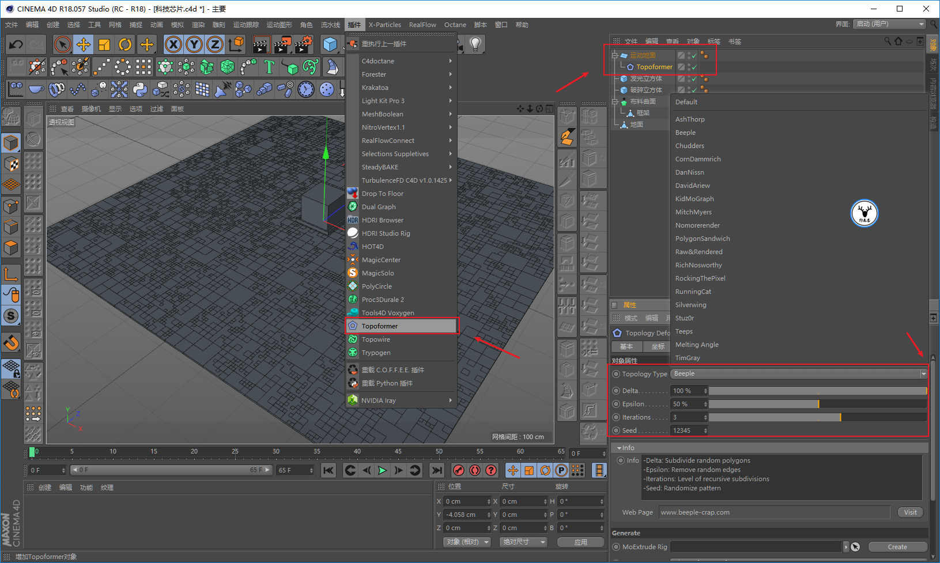Viewport: 940px width, 563px height.
Task: Click the home icon in Object Manager
Action: [x=898, y=41]
